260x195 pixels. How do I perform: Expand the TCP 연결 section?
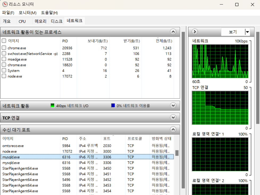[173, 118]
